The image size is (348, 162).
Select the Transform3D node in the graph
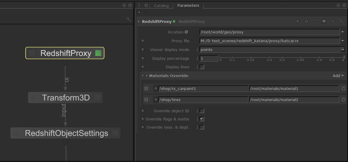tap(66, 98)
